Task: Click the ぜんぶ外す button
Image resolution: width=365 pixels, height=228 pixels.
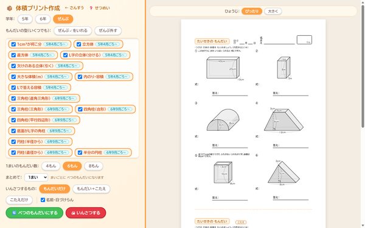Action: point(108,30)
